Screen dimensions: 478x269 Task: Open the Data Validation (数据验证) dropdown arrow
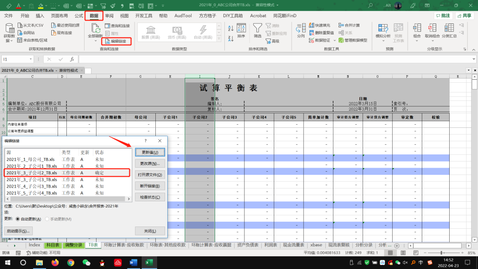(335, 40)
